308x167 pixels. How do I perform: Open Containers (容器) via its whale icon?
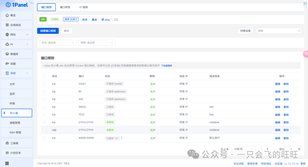7,64
